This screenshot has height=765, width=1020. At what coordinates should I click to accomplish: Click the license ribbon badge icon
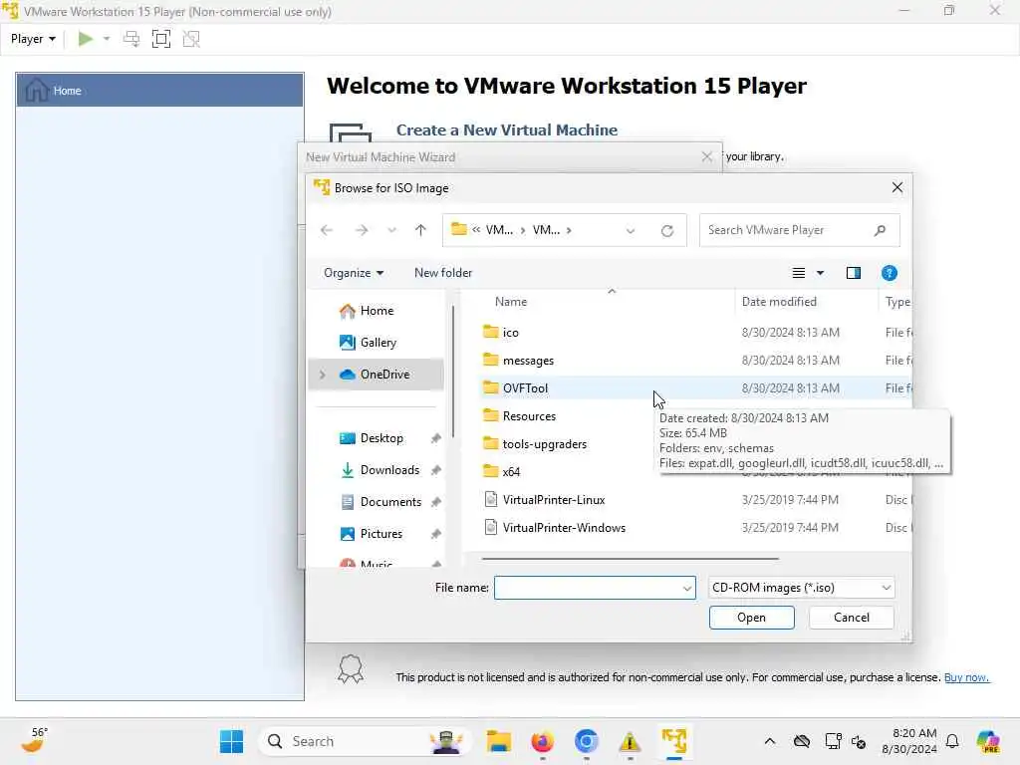tap(351, 668)
